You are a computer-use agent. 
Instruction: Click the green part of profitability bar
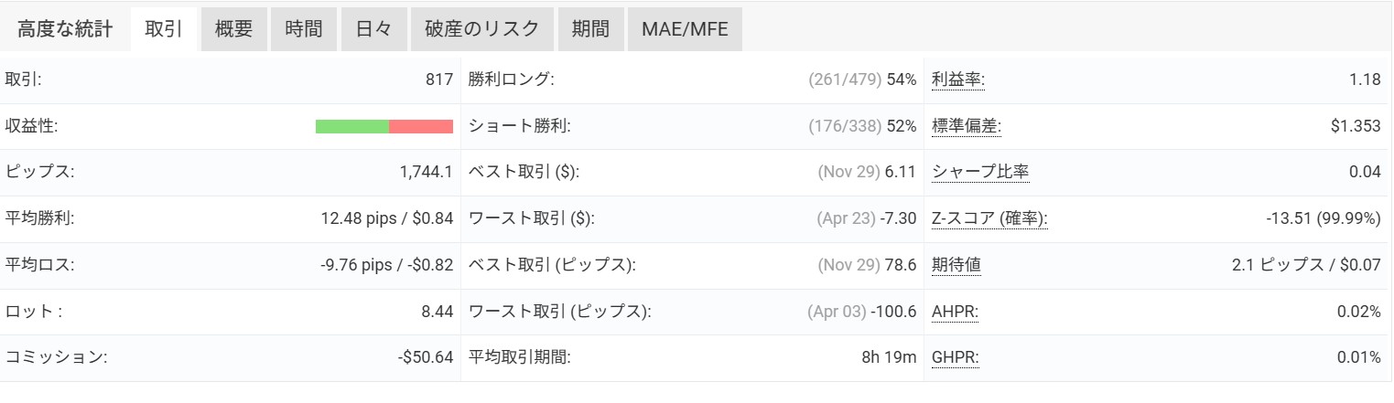(x=351, y=126)
